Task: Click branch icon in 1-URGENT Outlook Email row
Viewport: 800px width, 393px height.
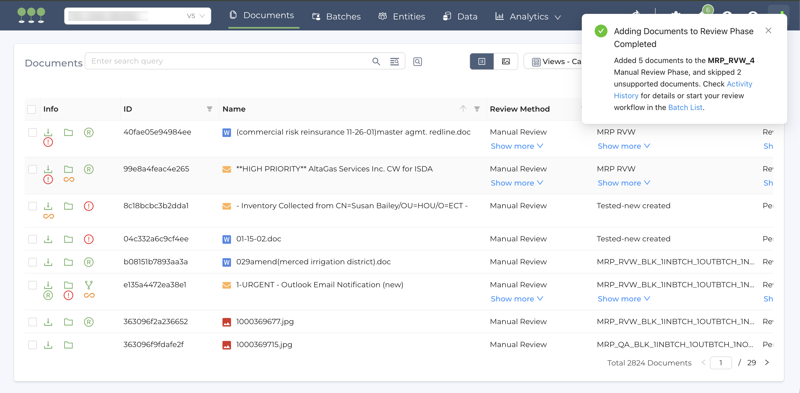Action: (89, 284)
